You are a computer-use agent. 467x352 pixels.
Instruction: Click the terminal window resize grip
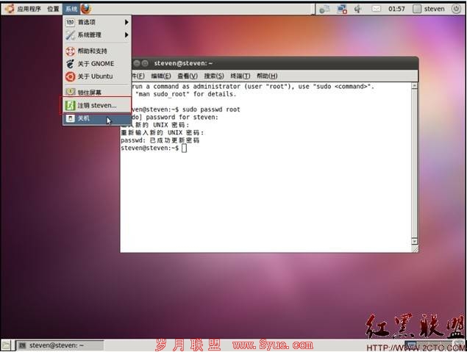click(415, 249)
